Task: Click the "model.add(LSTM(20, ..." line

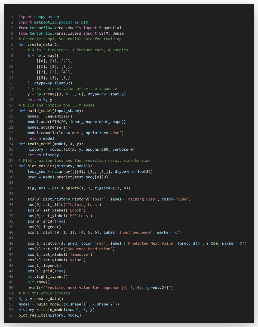Action: pos(76,122)
